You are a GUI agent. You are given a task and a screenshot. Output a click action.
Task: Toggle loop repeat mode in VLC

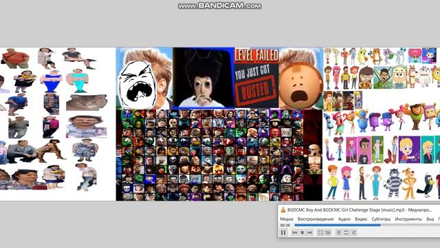click(346, 233)
